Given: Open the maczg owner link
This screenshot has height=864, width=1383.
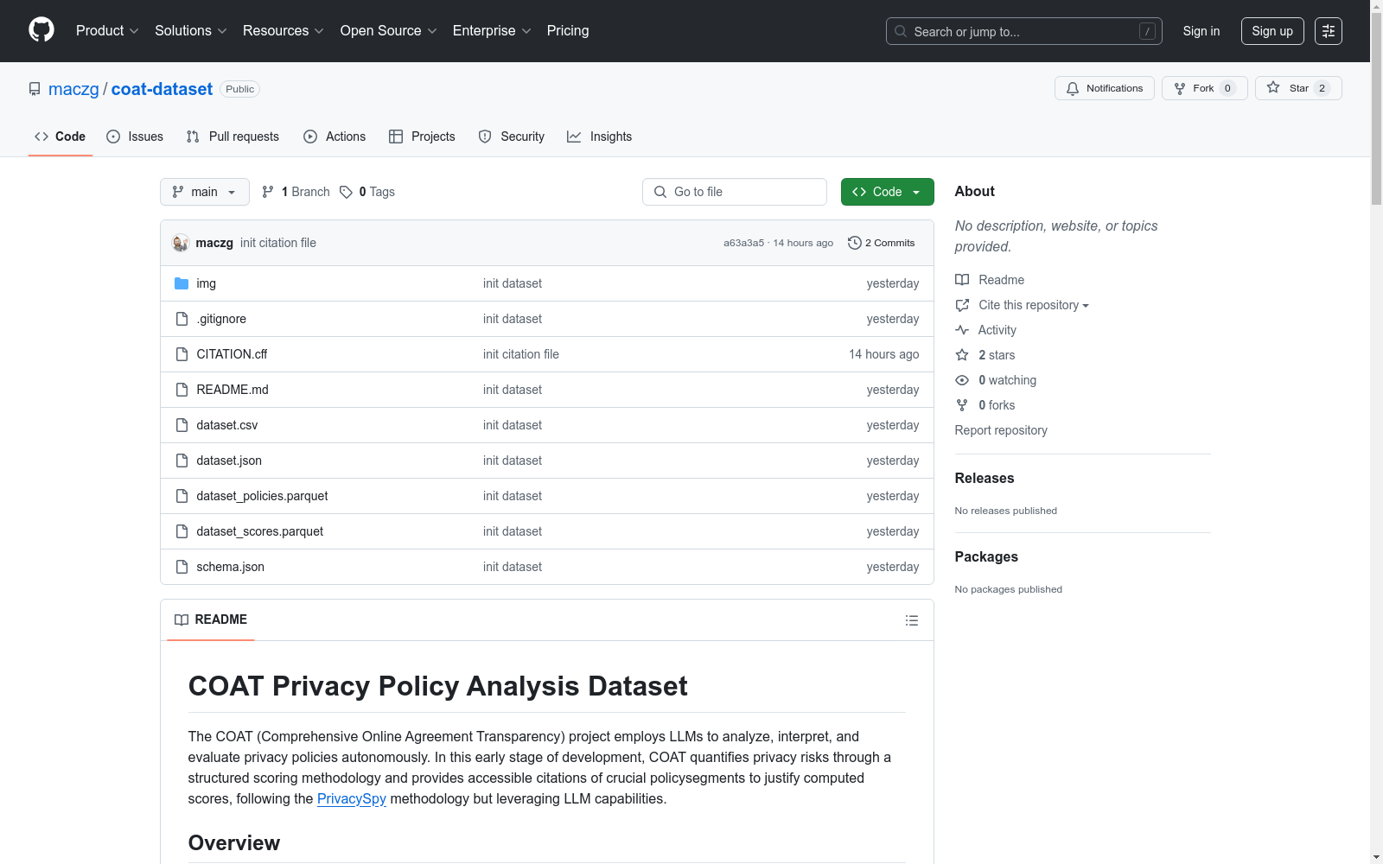Looking at the screenshot, I should click(x=73, y=89).
